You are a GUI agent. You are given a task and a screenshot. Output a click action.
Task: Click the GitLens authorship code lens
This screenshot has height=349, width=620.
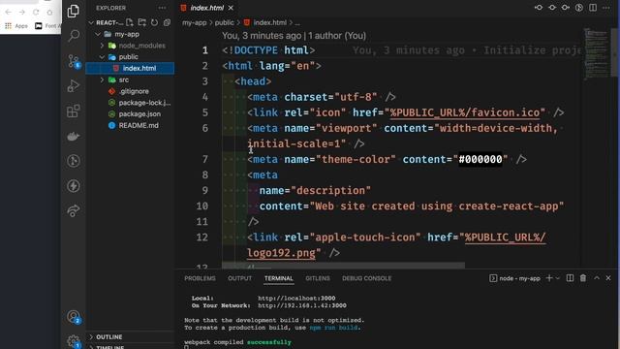pos(294,36)
